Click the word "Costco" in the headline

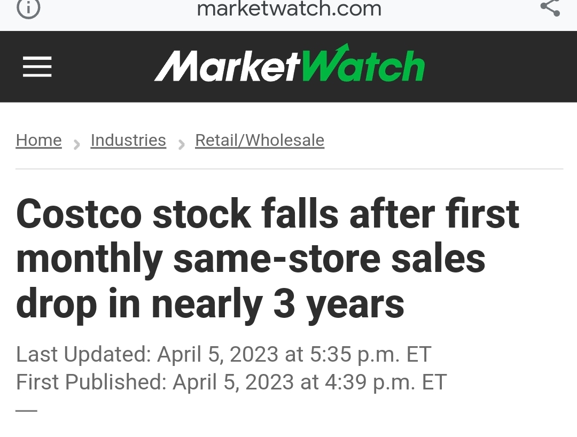point(80,214)
